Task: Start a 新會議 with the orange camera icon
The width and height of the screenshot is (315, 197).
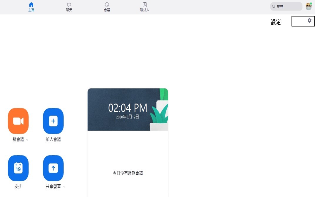Action: pos(18,121)
